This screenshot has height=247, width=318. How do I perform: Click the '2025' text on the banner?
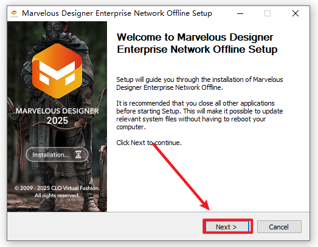[x=57, y=121]
